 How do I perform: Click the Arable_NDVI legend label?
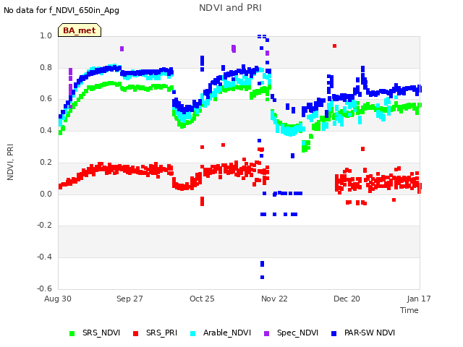tap(226, 333)
